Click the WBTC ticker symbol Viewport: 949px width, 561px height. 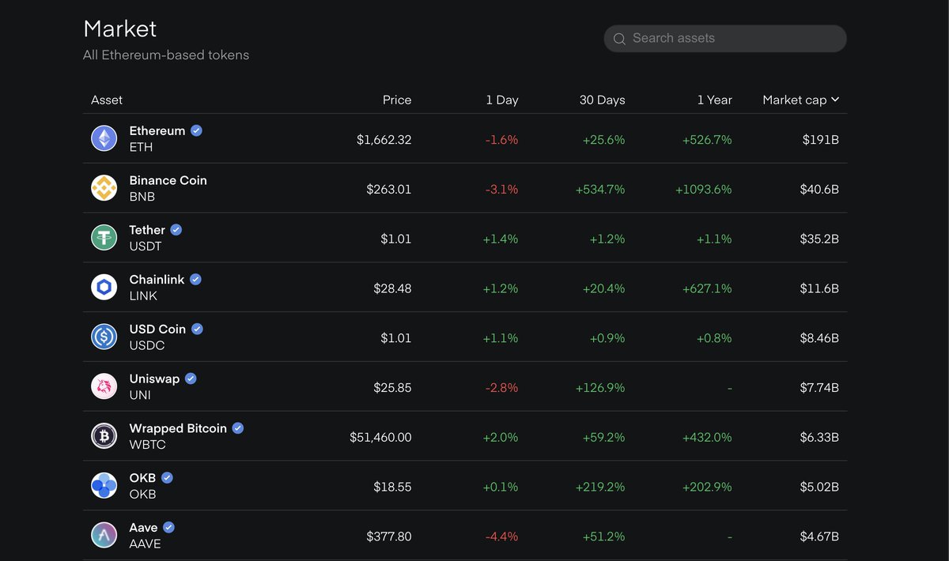click(x=148, y=444)
